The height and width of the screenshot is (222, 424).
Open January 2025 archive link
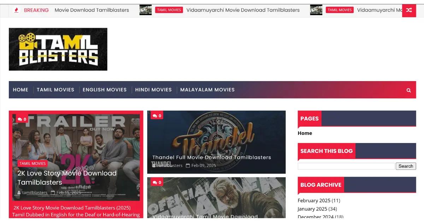click(x=312, y=209)
